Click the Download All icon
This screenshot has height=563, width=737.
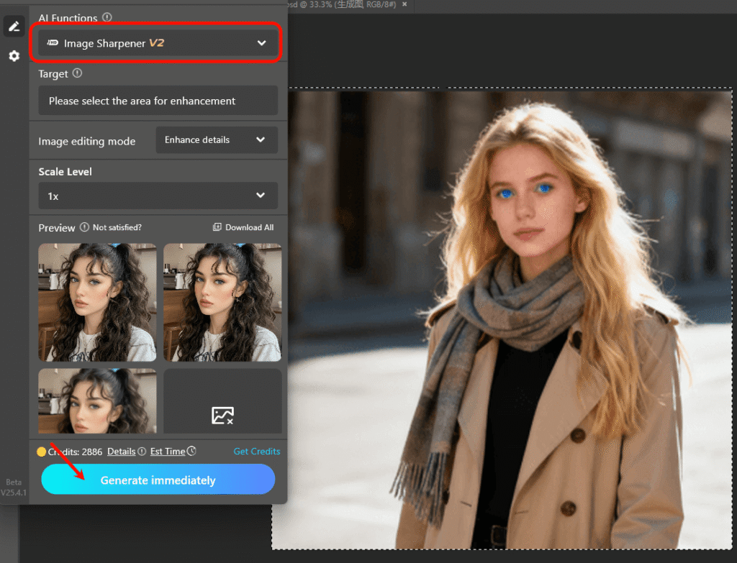tap(217, 227)
